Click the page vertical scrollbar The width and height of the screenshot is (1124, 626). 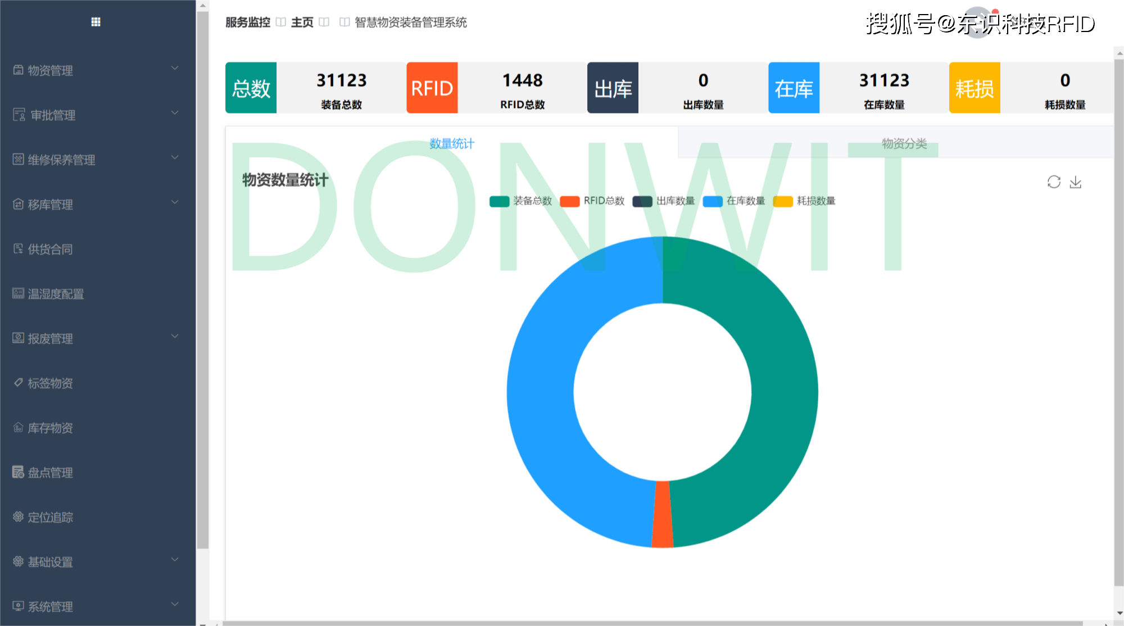(1118, 323)
